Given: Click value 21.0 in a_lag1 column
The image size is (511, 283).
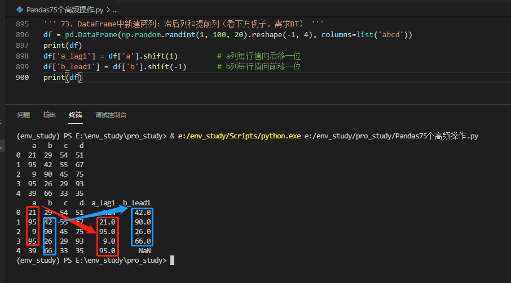Looking at the screenshot, I should point(107,222).
